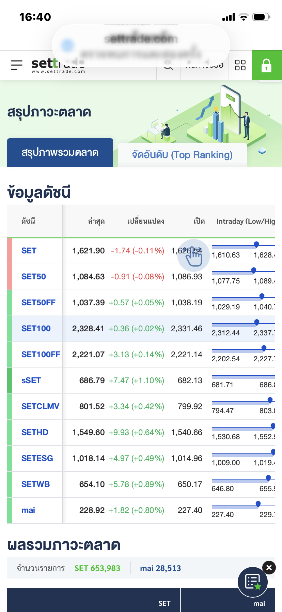282x612 pixels.
Task: Tap the mai column header in summary table
Action: click(259, 603)
